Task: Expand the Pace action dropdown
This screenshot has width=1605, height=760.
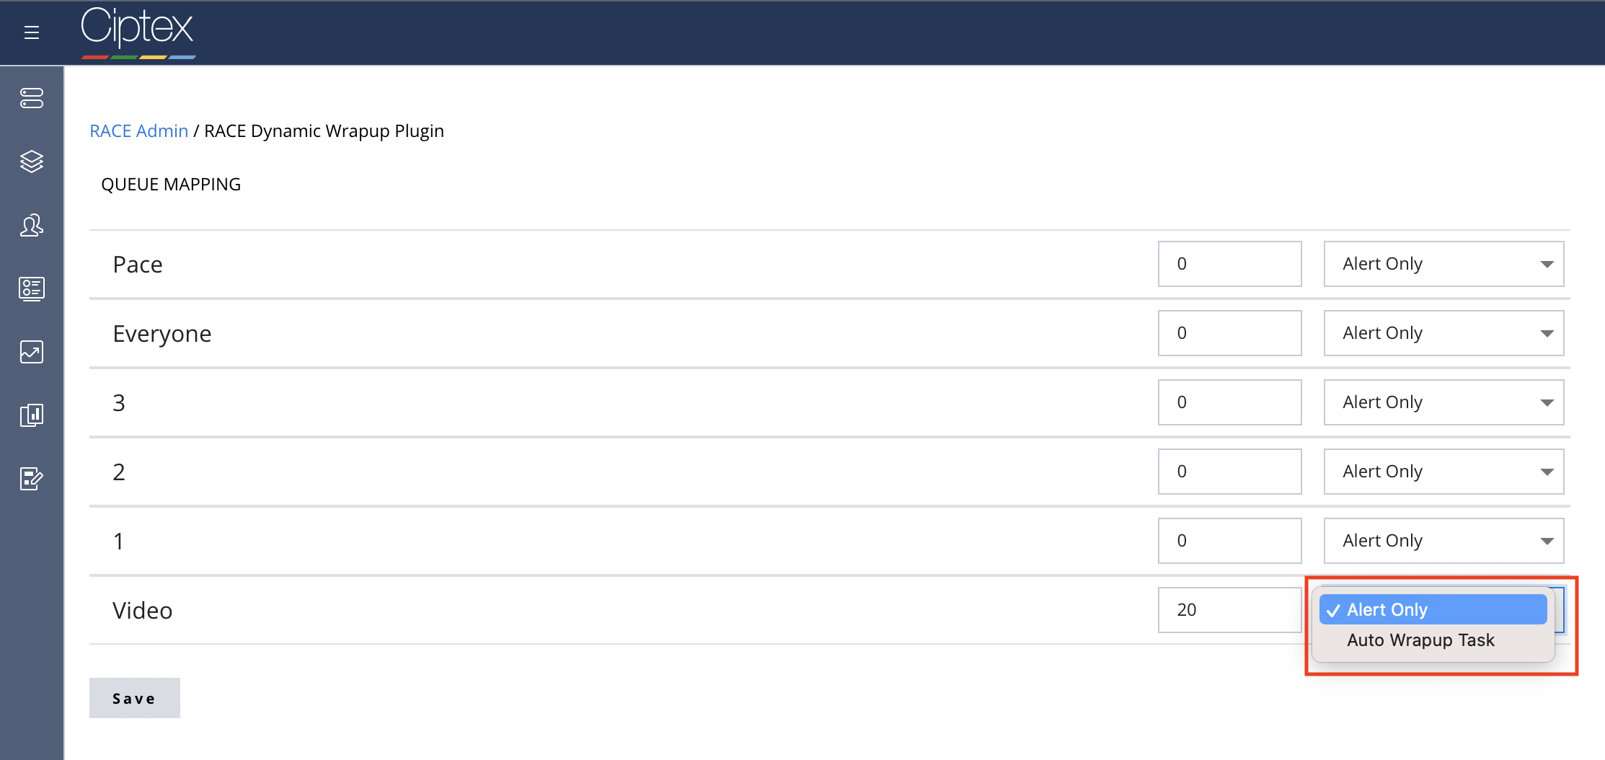Action: (x=1443, y=264)
